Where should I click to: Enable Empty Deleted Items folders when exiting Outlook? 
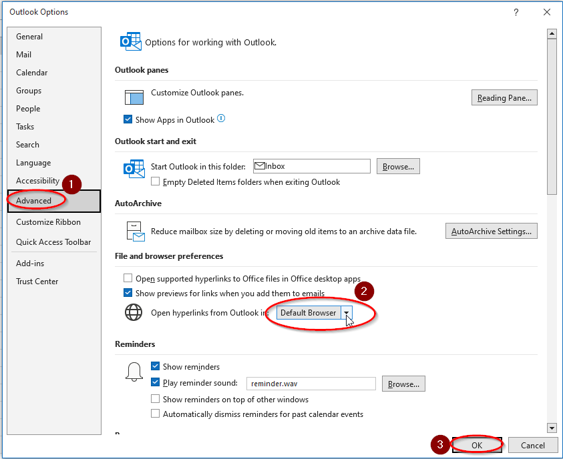pyautogui.click(x=155, y=182)
